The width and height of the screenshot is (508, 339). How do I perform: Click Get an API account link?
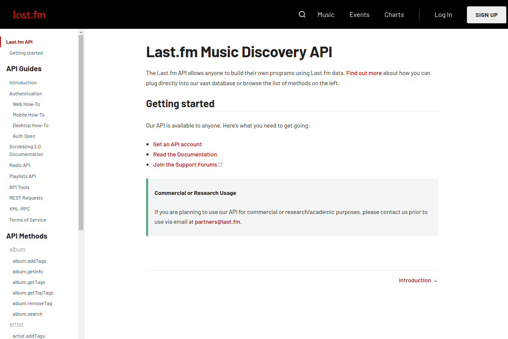point(177,144)
